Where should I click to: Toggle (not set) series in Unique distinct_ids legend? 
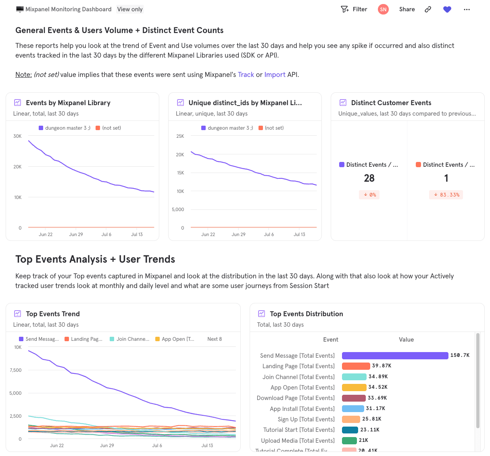271,128
